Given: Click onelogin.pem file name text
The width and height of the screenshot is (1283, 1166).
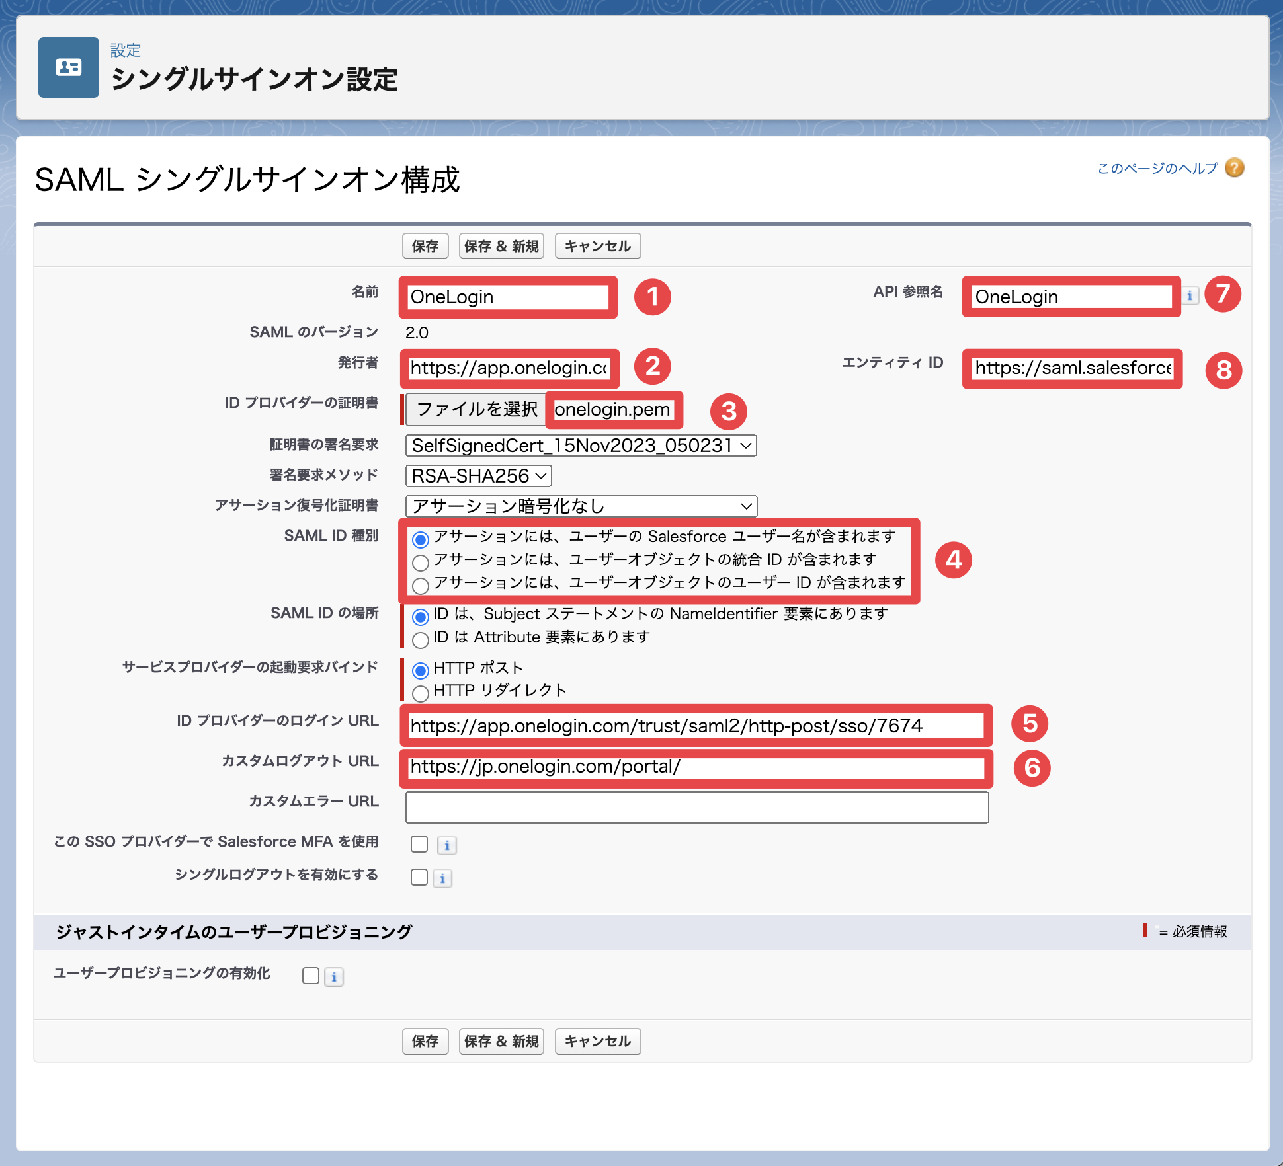Looking at the screenshot, I should click(x=612, y=410).
